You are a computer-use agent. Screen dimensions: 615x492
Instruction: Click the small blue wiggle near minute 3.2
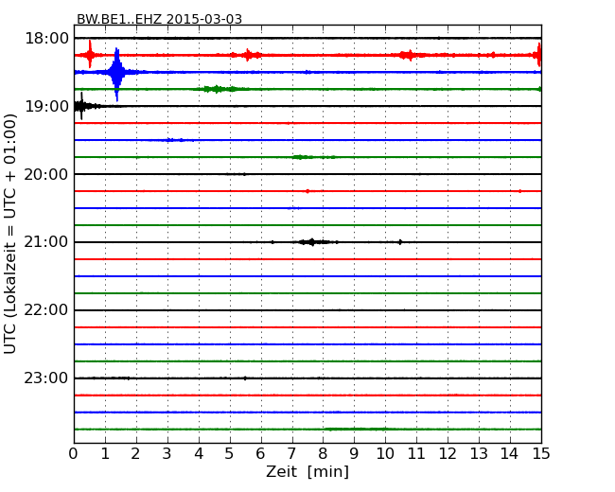pos(175,140)
